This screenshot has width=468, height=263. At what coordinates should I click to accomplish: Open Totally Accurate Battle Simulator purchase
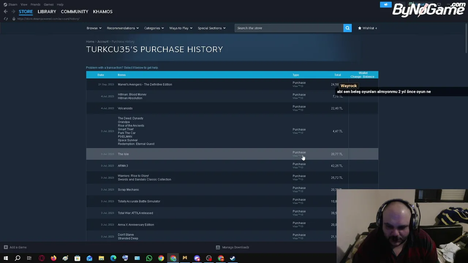tap(232, 201)
